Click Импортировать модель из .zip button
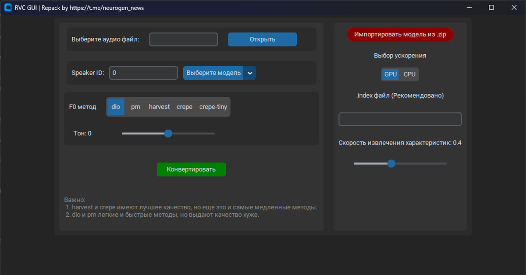This screenshot has width=526, height=275. (400, 35)
